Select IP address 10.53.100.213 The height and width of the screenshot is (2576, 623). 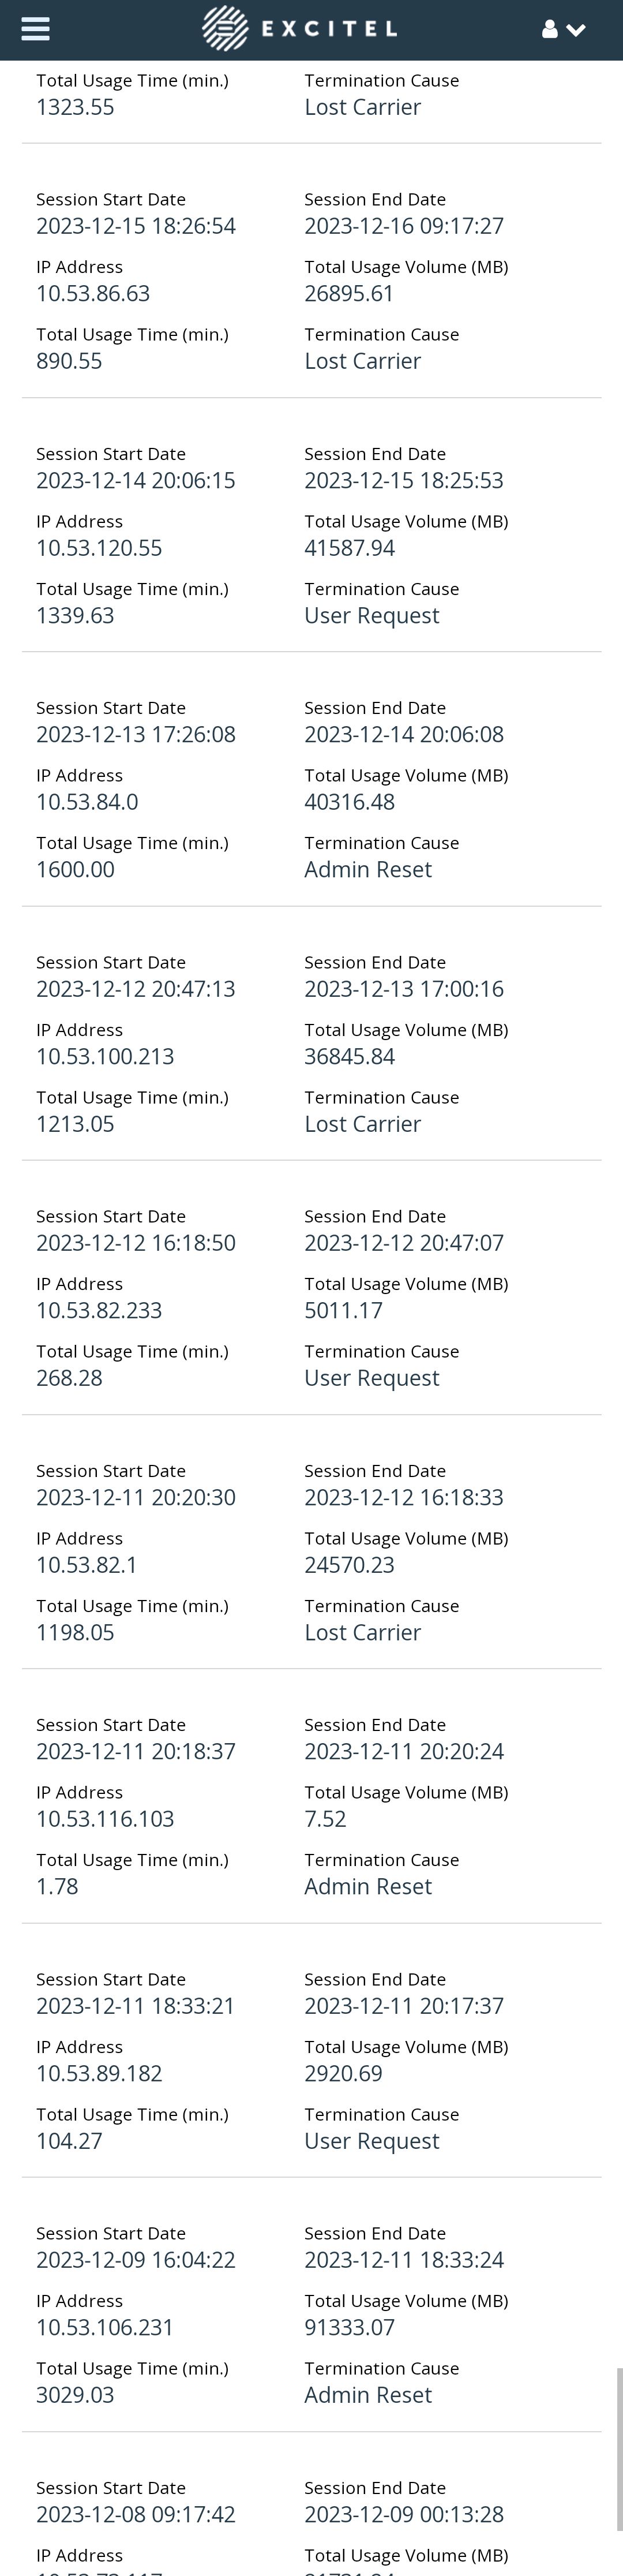105,1057
